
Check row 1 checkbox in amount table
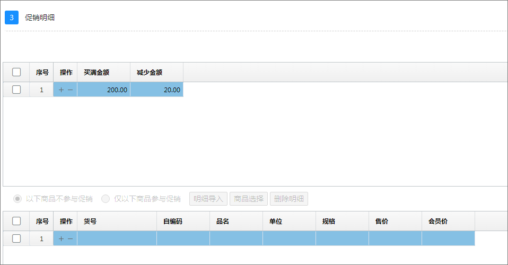tap(16, 90)
